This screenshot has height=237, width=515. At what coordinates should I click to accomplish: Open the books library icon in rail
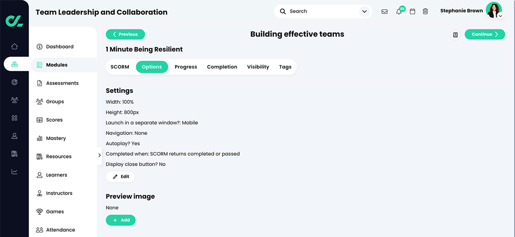click(14, 154)
